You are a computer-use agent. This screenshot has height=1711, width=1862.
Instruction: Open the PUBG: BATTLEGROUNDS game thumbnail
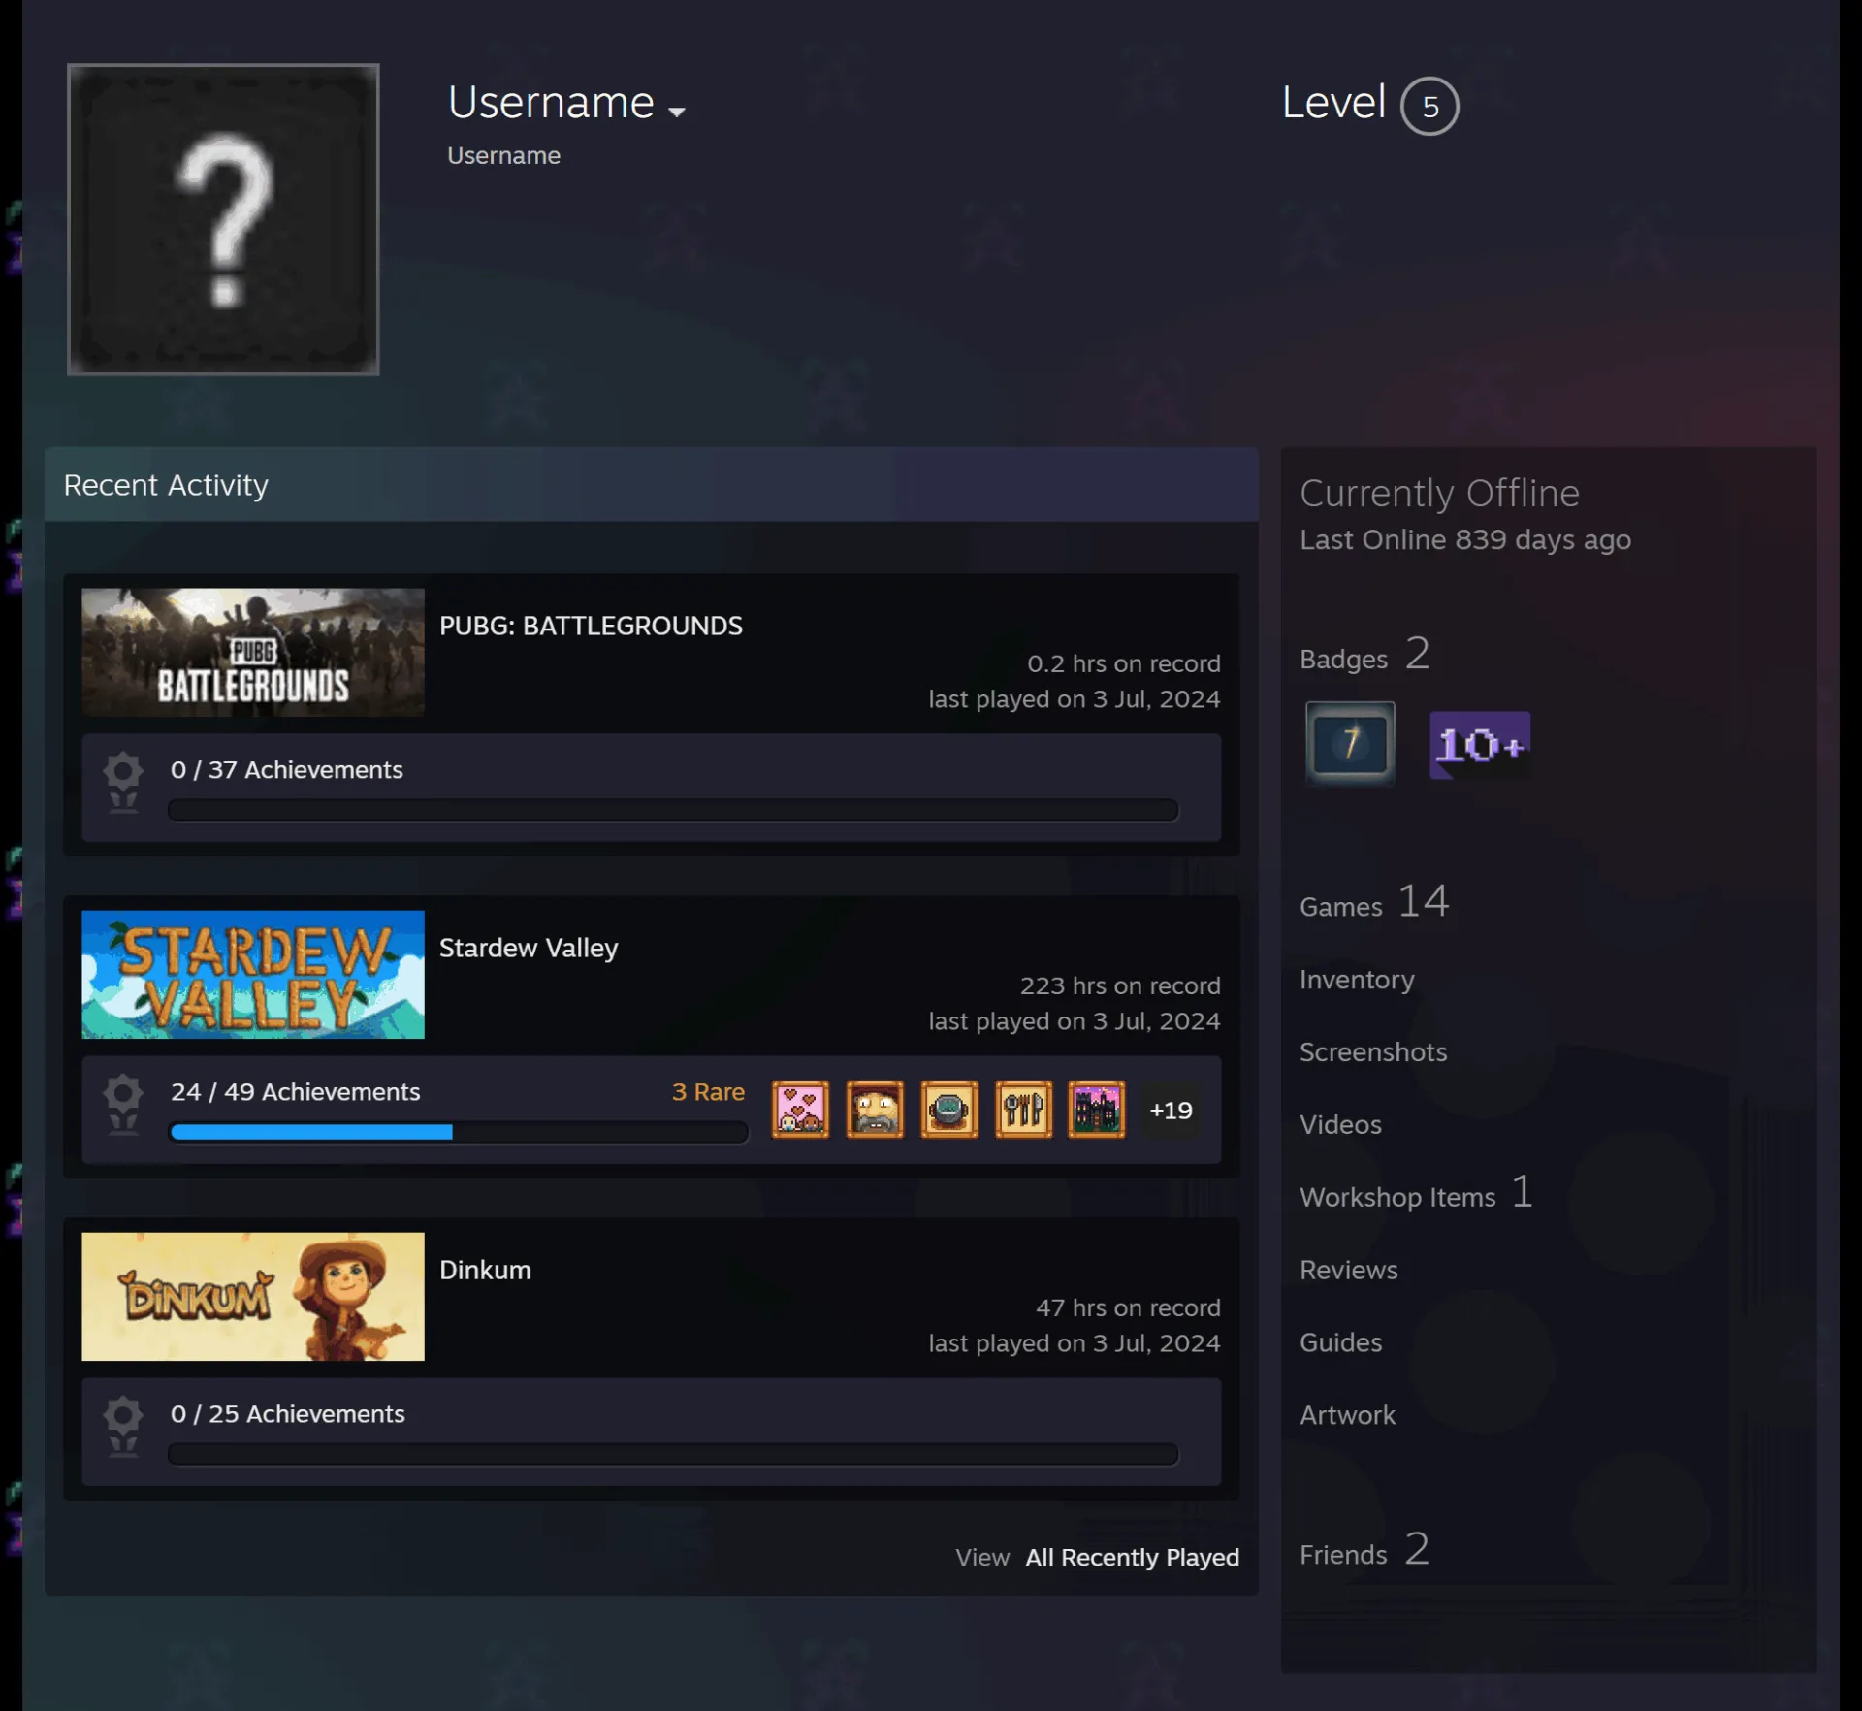coord(252,652)
